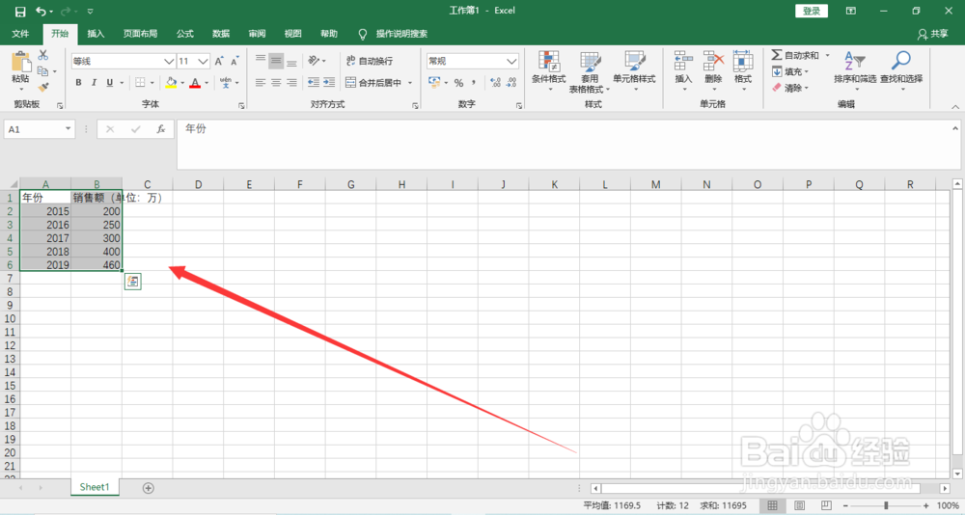The height and width of the screenshot is (515, 965).
Task: Decrease font size with the smaller A icon
Action: [x=234, y=61]
